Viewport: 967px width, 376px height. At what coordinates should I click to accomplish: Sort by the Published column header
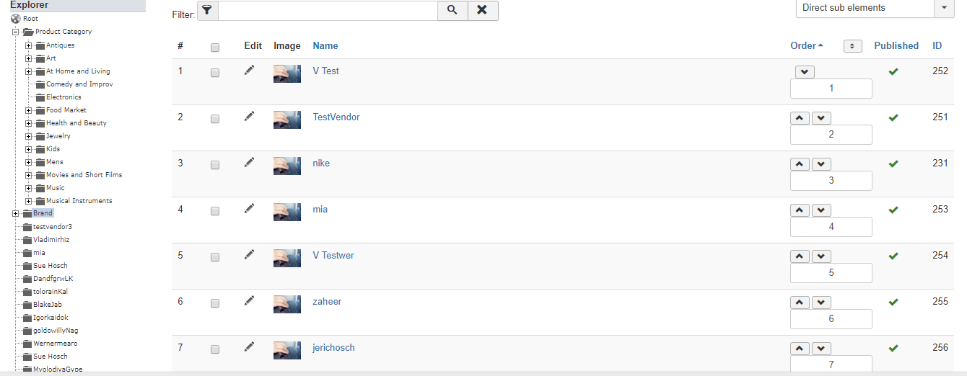click(896, 45)
